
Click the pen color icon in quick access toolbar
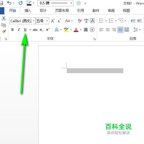tap(29, 3)
